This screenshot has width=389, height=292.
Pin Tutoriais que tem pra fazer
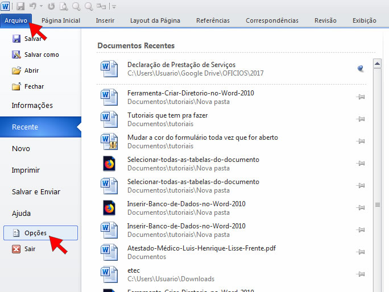[x=361, y=119]
